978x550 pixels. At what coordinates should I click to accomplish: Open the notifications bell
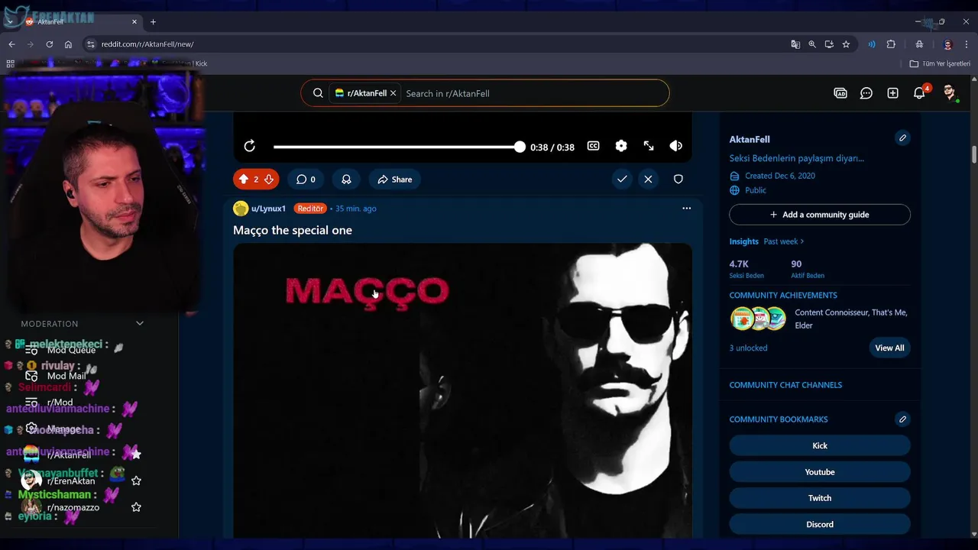(x=919, y=93)
